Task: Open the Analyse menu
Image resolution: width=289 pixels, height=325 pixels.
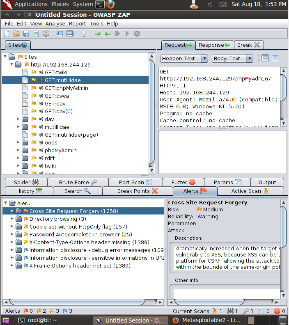Action: tap(55, 23)
